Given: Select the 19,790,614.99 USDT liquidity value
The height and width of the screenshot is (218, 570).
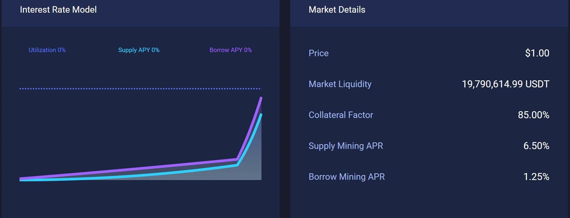Looking at the screenshot, I should click(x=505, y=84).
